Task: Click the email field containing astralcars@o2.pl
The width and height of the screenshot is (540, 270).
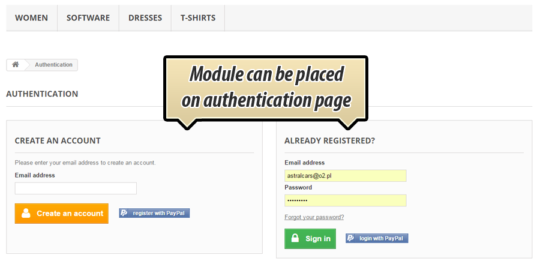Action: pyautogui.click(x=345, y=176)
